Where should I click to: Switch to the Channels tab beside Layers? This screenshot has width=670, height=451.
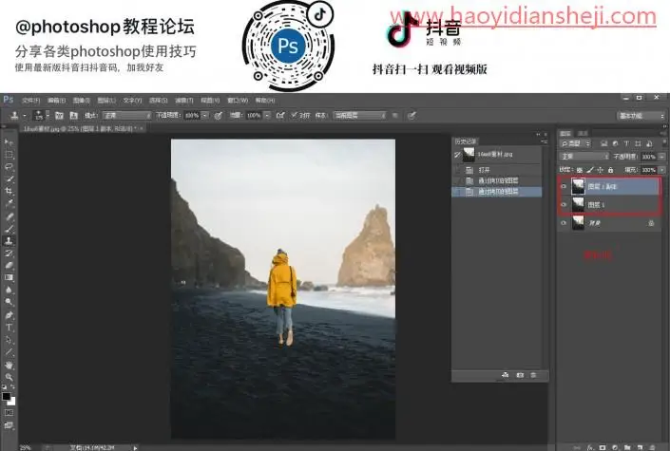tap(583, 133)
